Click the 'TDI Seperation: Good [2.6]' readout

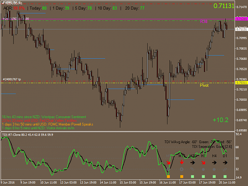pos(212,147)
